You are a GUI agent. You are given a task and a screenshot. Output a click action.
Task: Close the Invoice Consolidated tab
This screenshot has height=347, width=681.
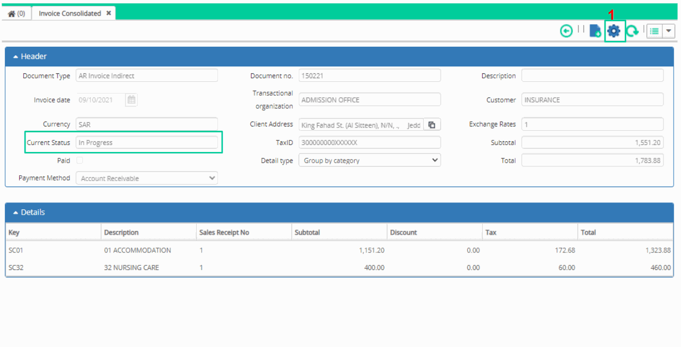coord(109,12)
